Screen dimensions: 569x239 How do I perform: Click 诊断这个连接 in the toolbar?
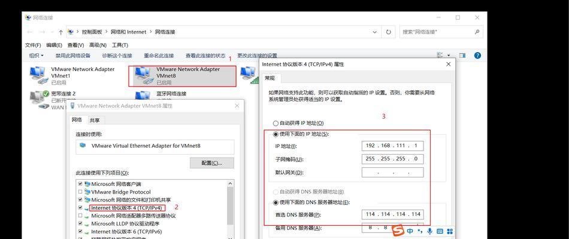(117, 56)
